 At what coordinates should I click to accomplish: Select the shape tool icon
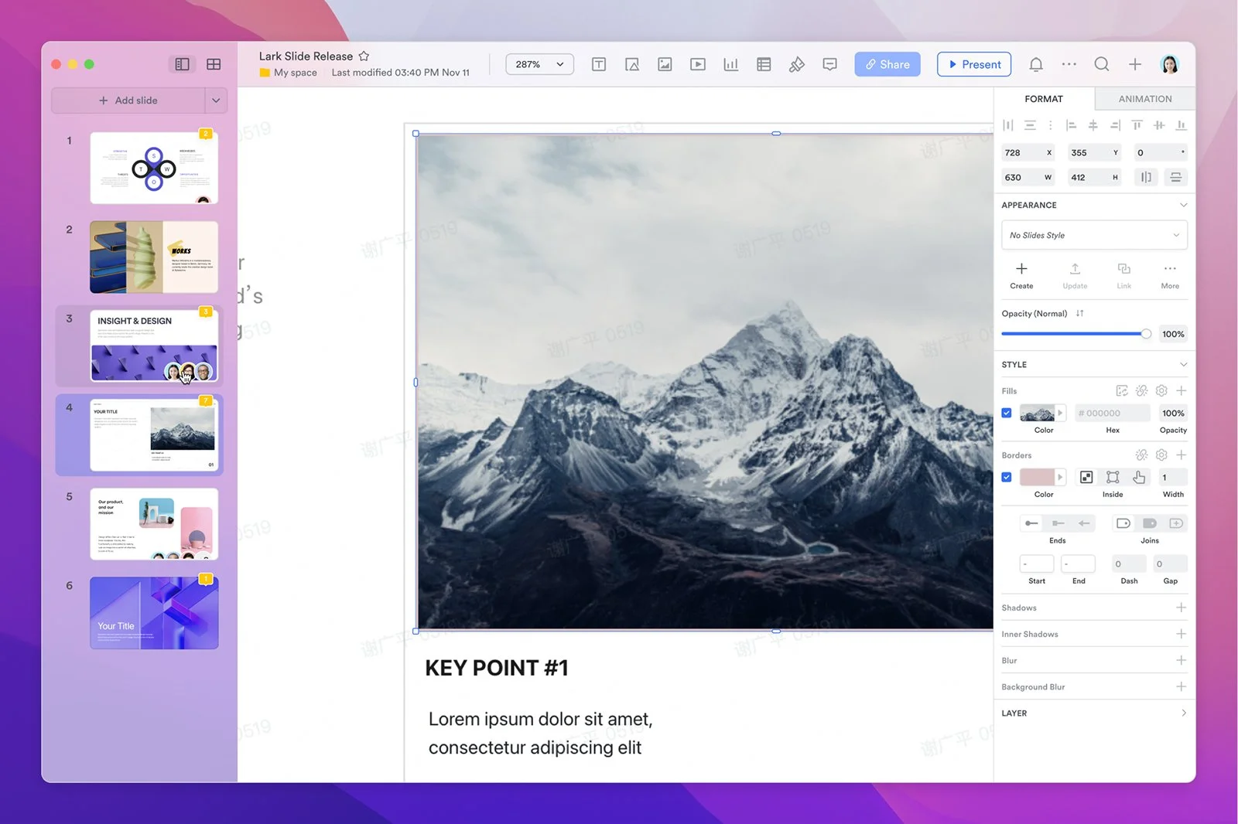tap(632, 64)
